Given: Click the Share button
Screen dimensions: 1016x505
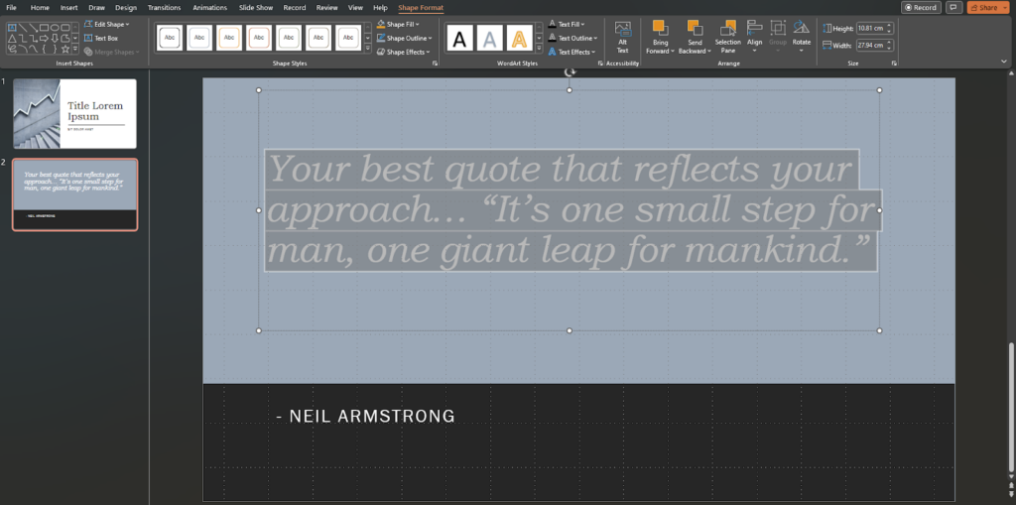Looking at the screenshot, I should [986, 7].
